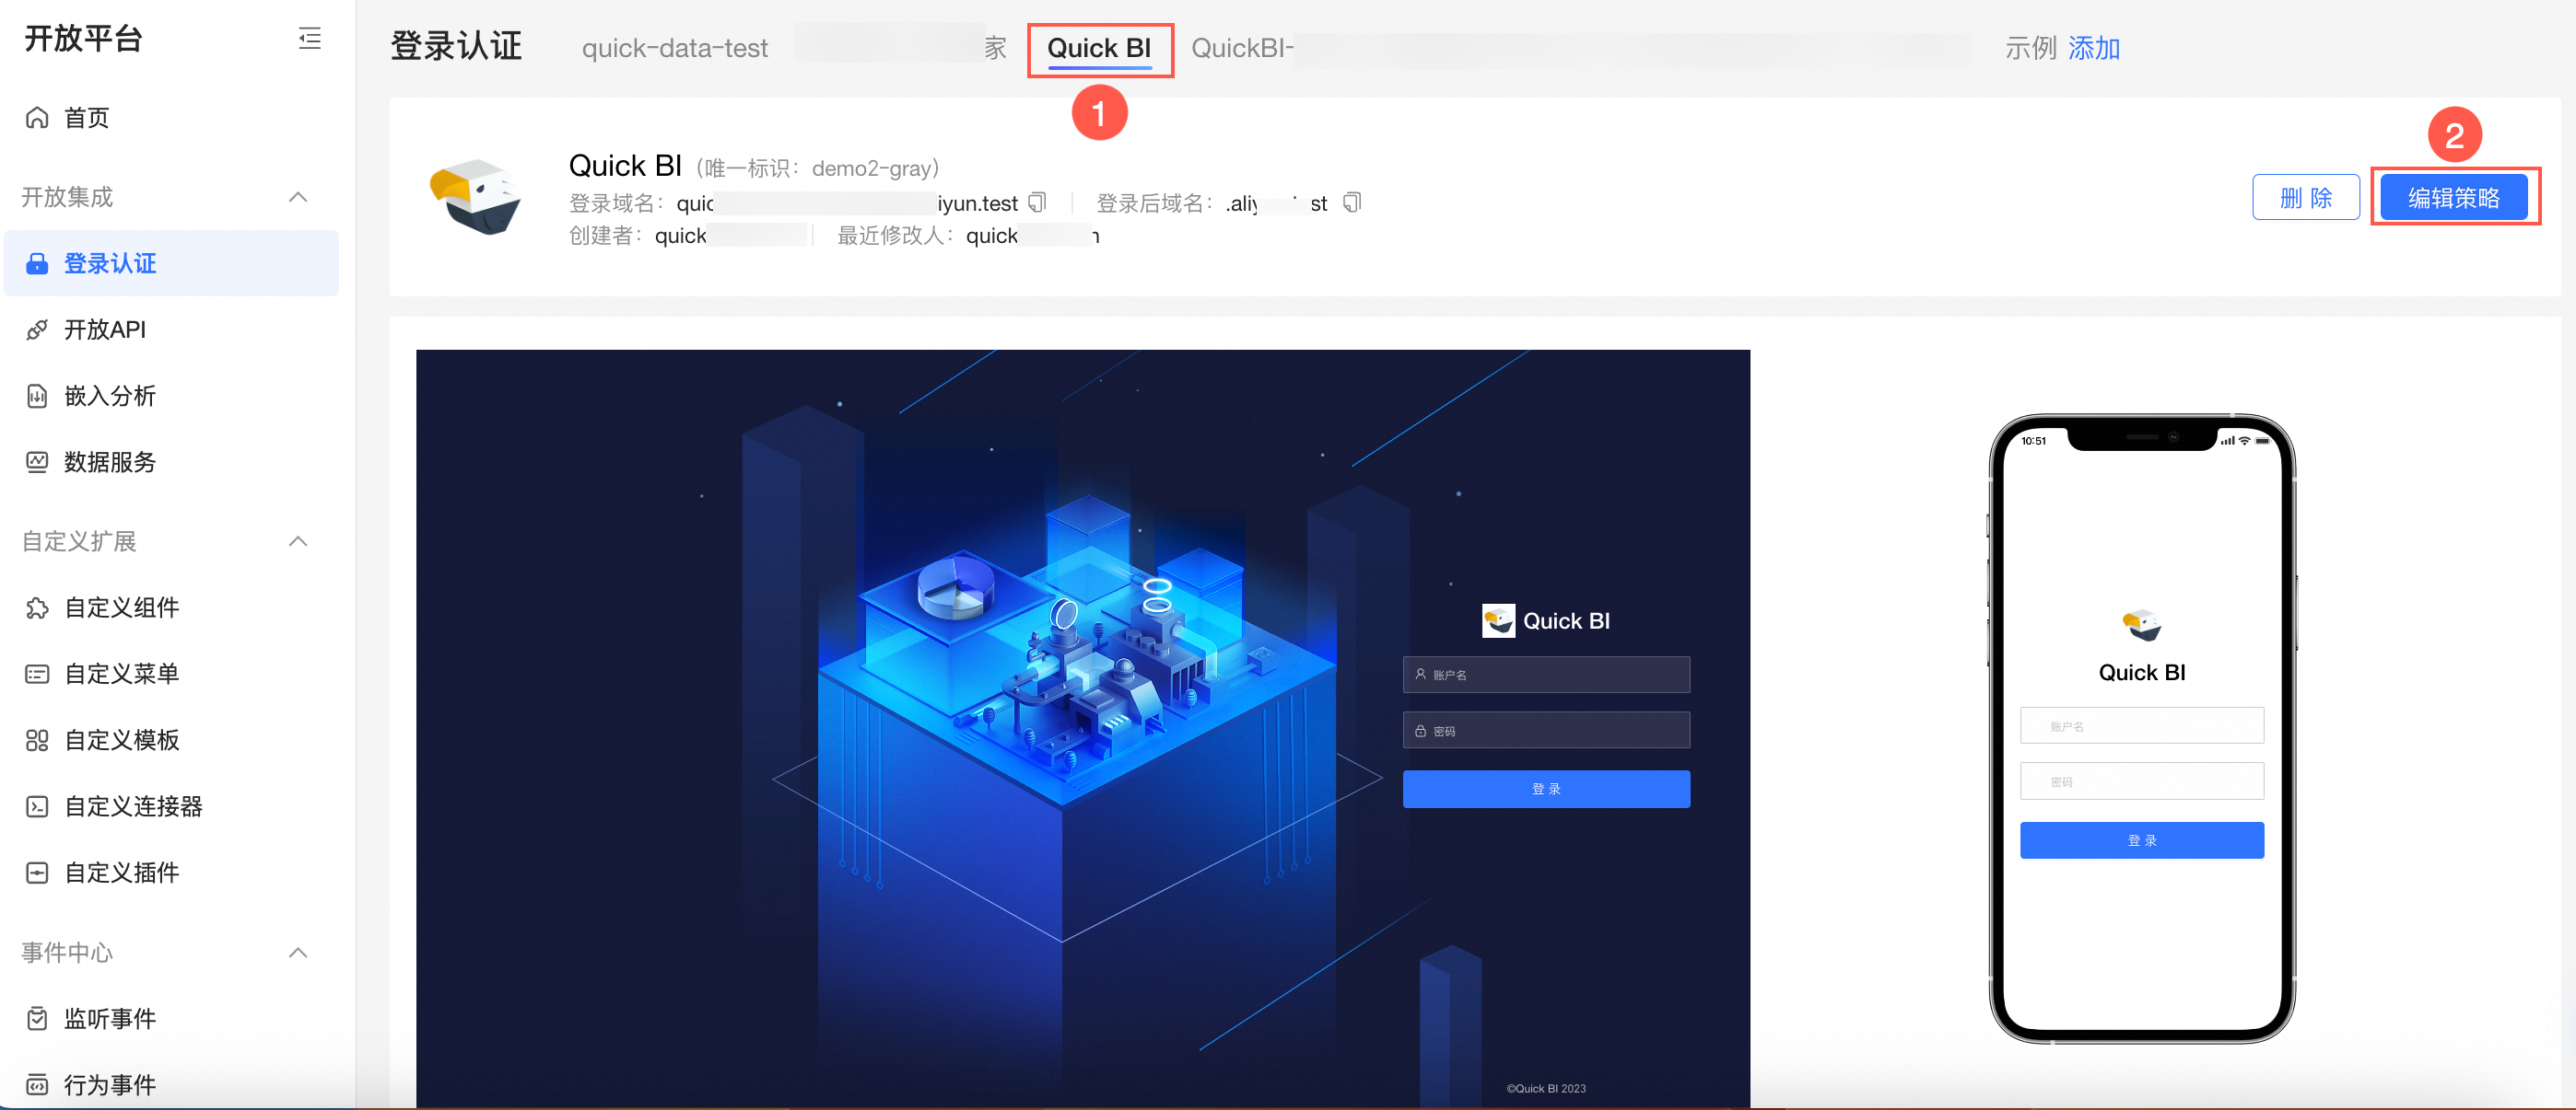Click the 账户名 field in desktop preview
The height and width of the screenshot is (1110, 2576).
(1546, 675)
